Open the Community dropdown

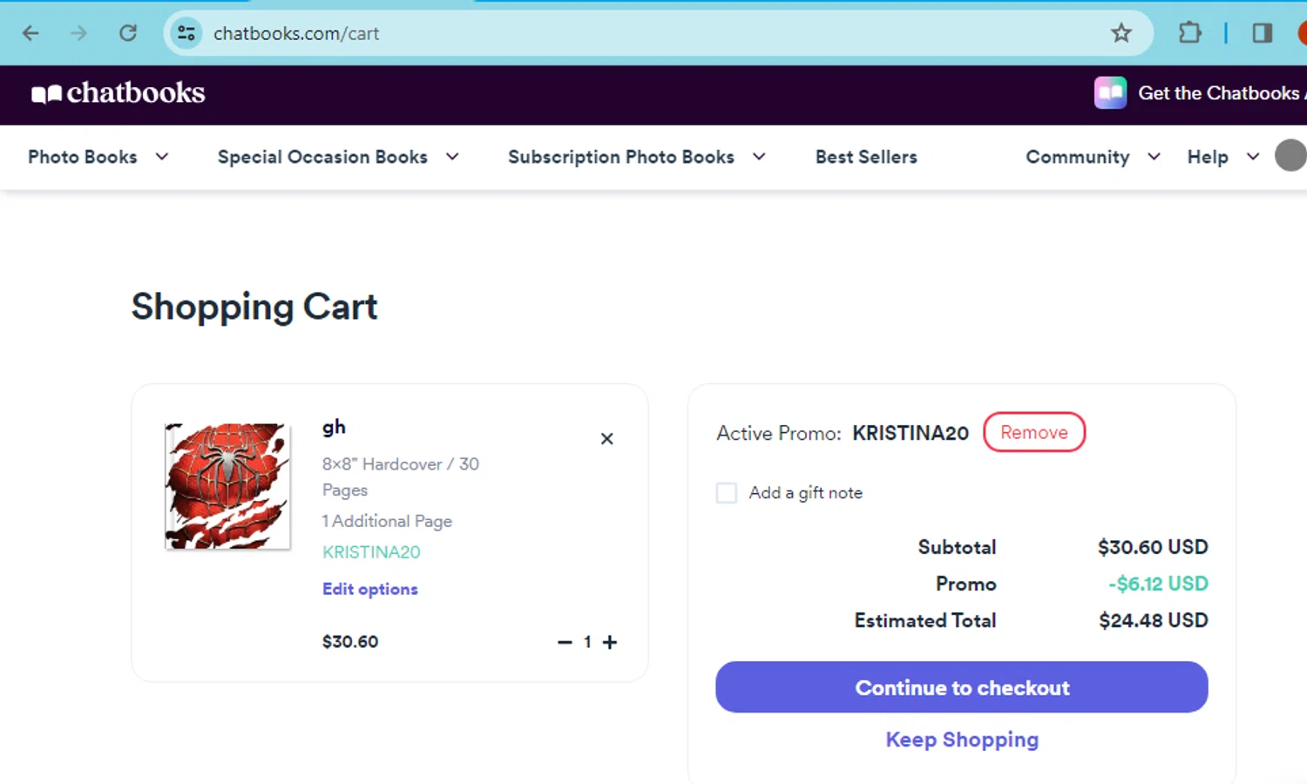(1093, 157)
